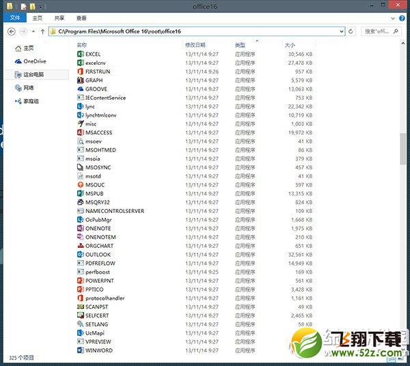The height and width of the screenshot is (366, 410).
Task: Open the quick access toolbar dropdown
Action: [40, 7]
